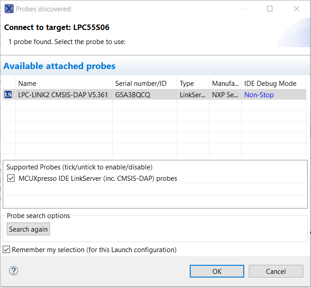The width and height of the screenshot is (311, 288).
Task: Select the LPC-LINK2 CMSIS-DAP V5.361 probe
Action: (x=63, y=95)
